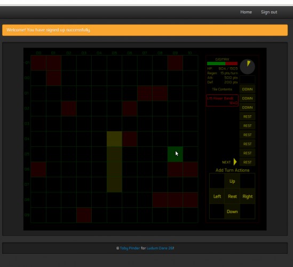Screen dimensions: 293x267
Task: Add a Rest turn action
Action: click(x=232, y=197)
